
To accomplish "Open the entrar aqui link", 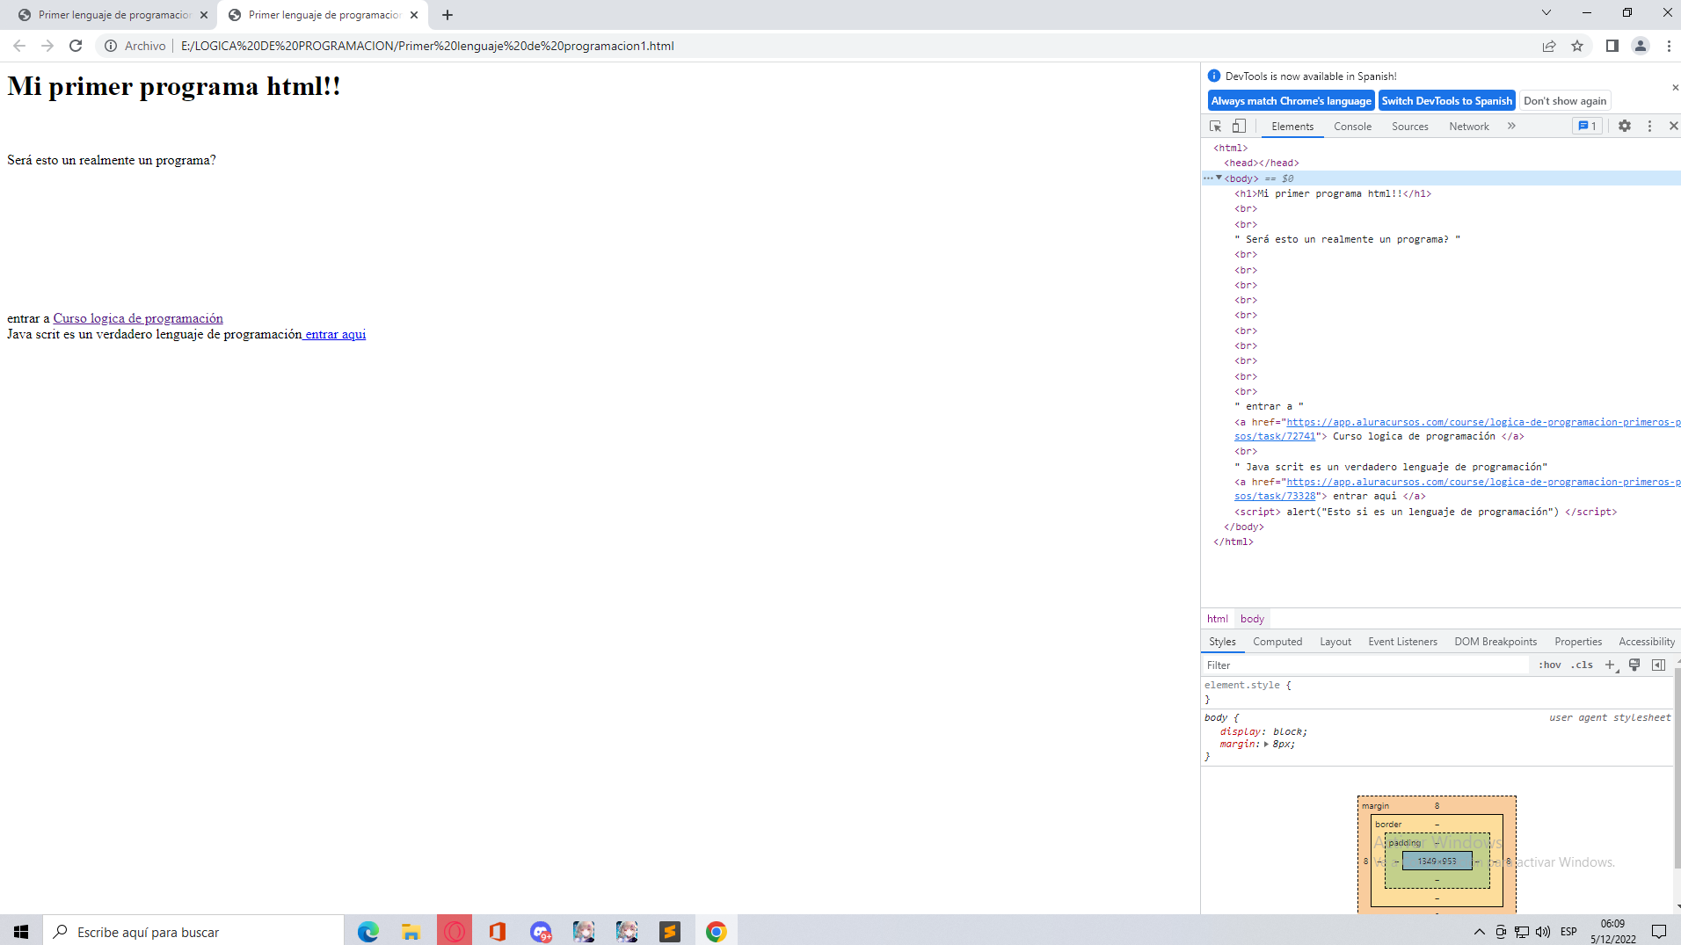I will (334, 334).
